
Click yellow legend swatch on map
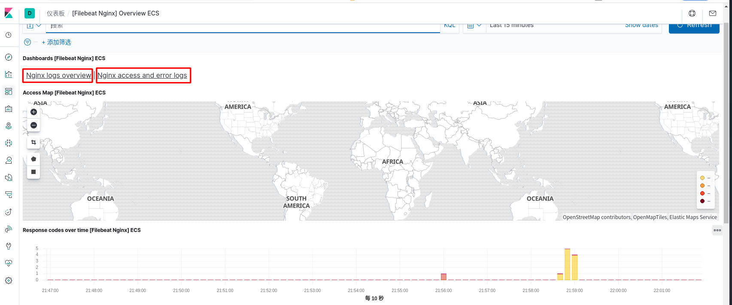point(702,178)
